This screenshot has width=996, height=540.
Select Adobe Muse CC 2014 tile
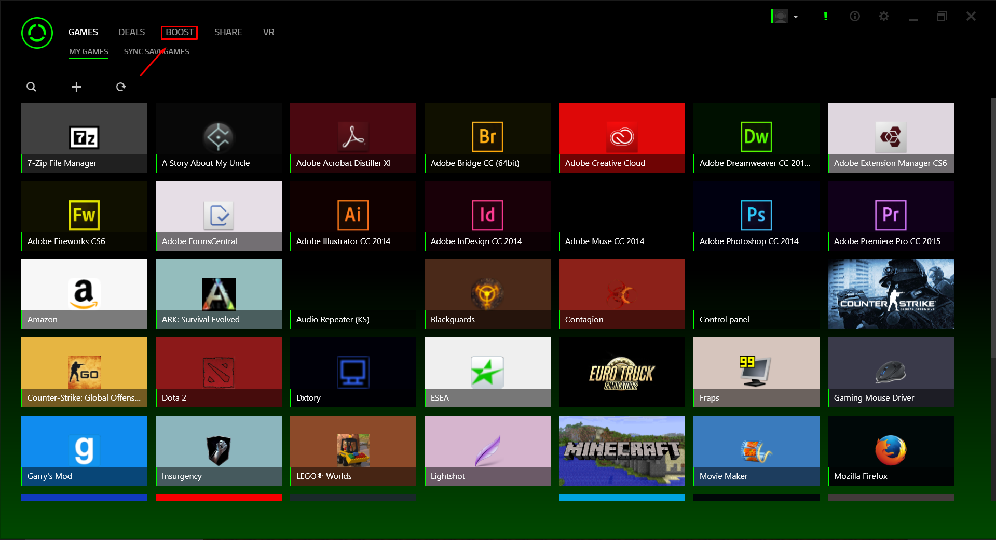622,216
